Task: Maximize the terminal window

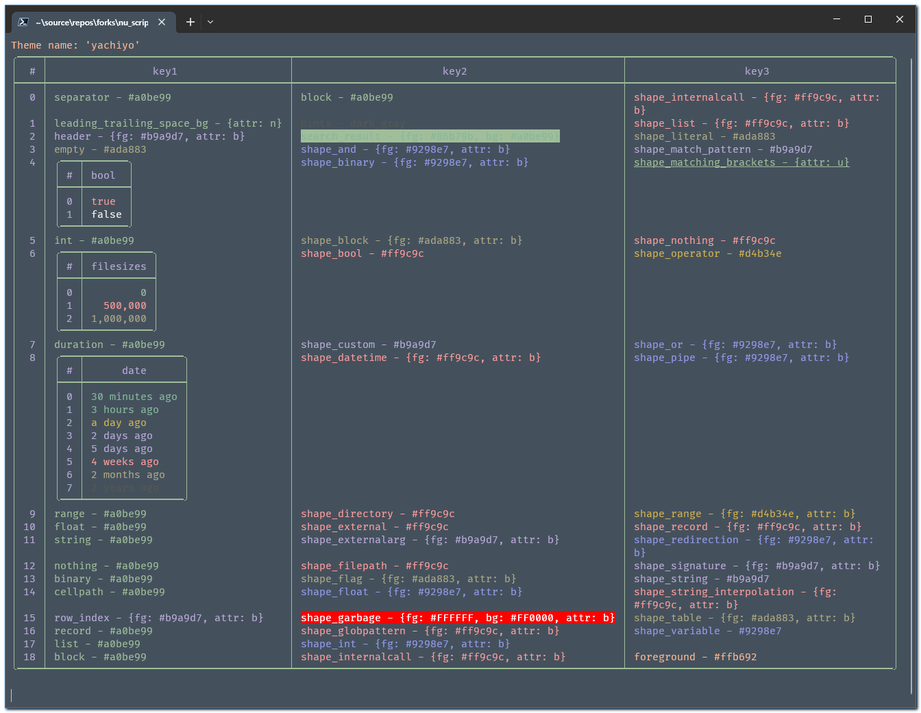Action: pos(868,19)
